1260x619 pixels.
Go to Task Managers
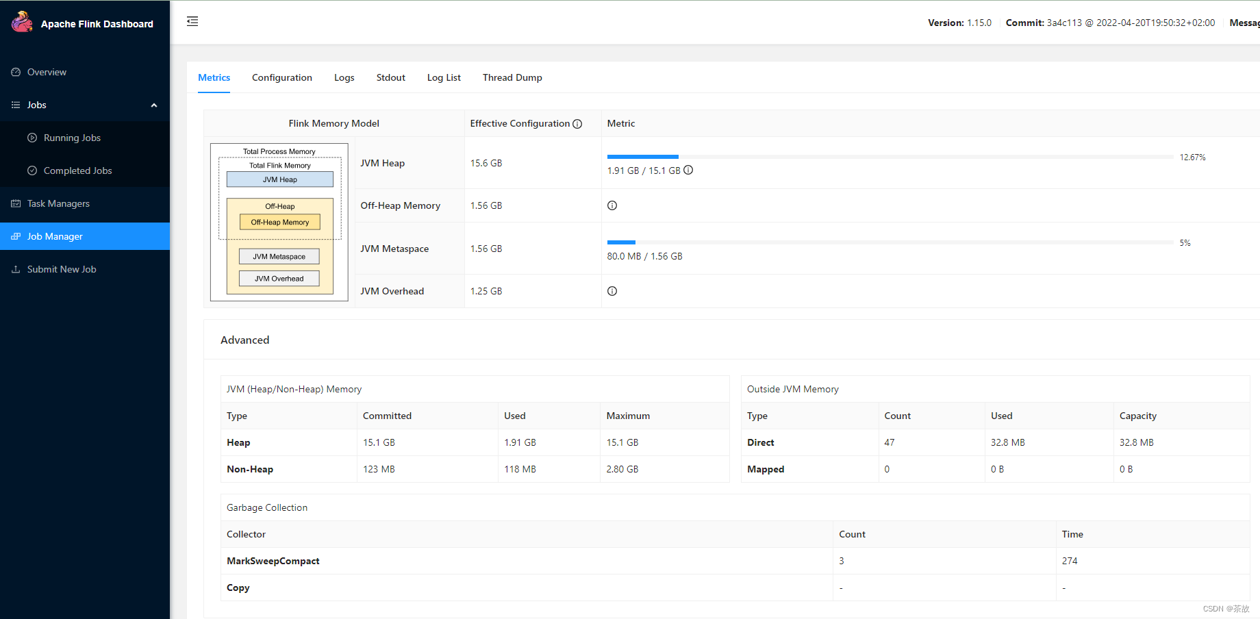tap(85, 203)
